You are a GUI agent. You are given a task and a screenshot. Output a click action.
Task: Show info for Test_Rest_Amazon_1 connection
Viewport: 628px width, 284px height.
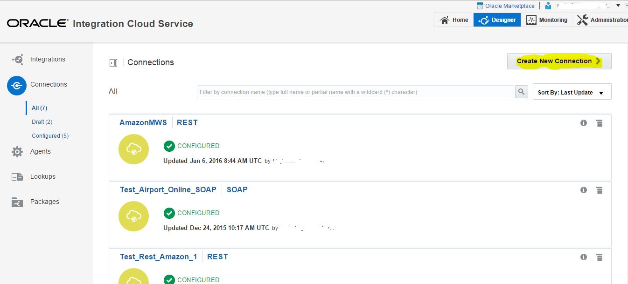click(584, 257)
